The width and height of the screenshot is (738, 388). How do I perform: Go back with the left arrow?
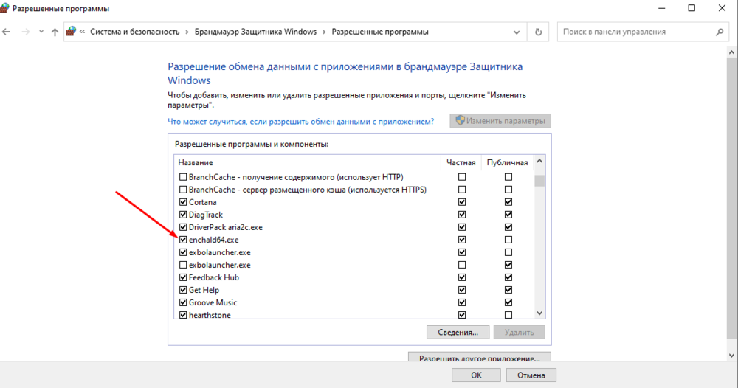[x=6, y=32]
